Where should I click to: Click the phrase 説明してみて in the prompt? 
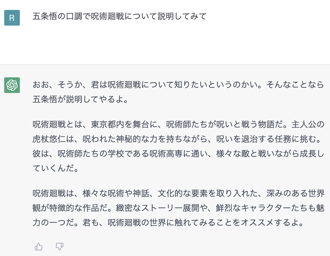[x=182, y=16]
